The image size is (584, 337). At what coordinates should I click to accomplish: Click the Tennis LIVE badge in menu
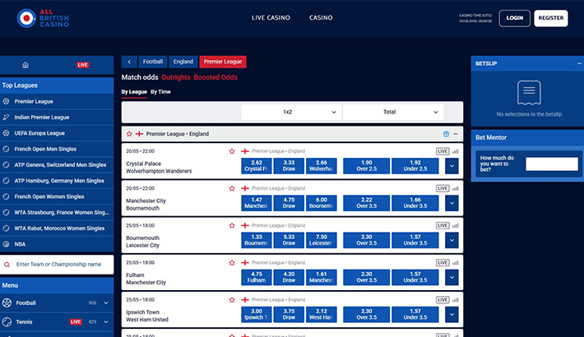tap(76, 321)
